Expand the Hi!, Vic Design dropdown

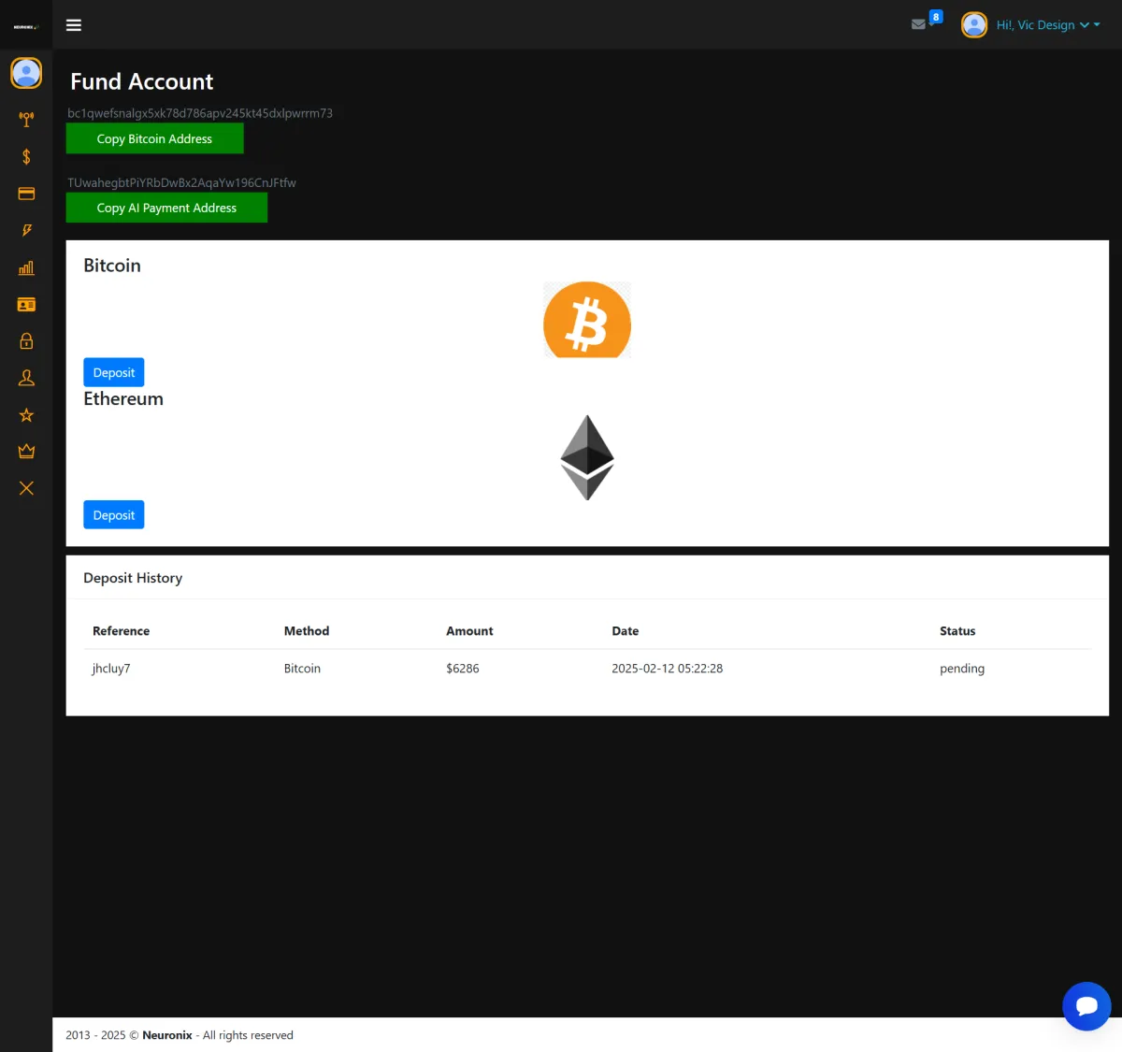[x=1047, y=25]
